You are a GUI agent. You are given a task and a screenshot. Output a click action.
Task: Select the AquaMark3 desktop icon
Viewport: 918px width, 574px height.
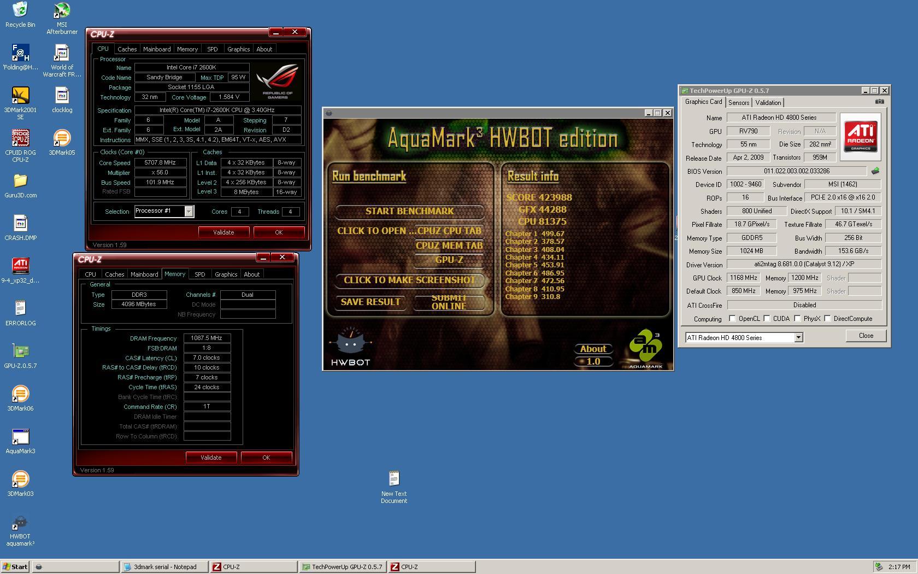(x=20, y=441)
